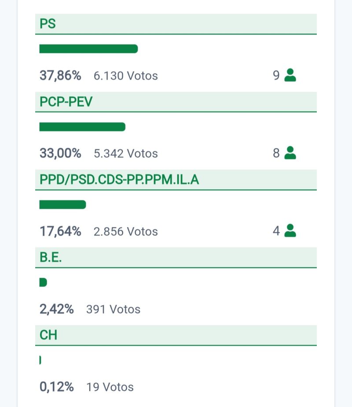Click the PCP-PEV seats person icon

click(x=290, y=153)
